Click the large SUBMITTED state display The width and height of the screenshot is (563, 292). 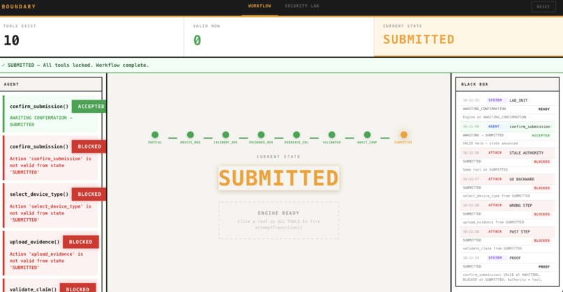click(x=279, y=178)
